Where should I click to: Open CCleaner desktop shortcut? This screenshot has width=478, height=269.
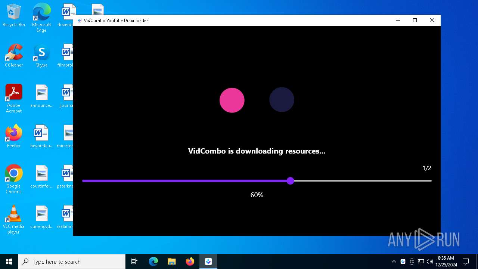tap(14, 56)
